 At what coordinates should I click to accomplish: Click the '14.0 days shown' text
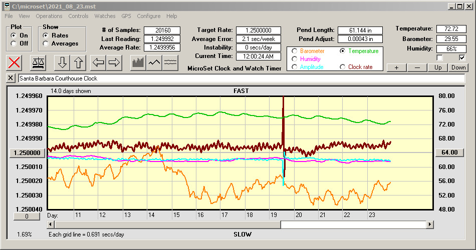pos(71,91)
